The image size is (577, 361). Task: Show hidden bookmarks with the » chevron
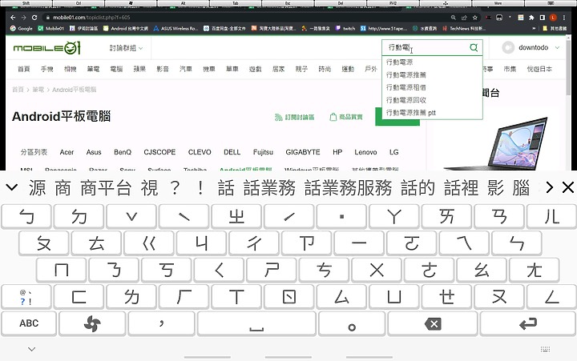534,28
